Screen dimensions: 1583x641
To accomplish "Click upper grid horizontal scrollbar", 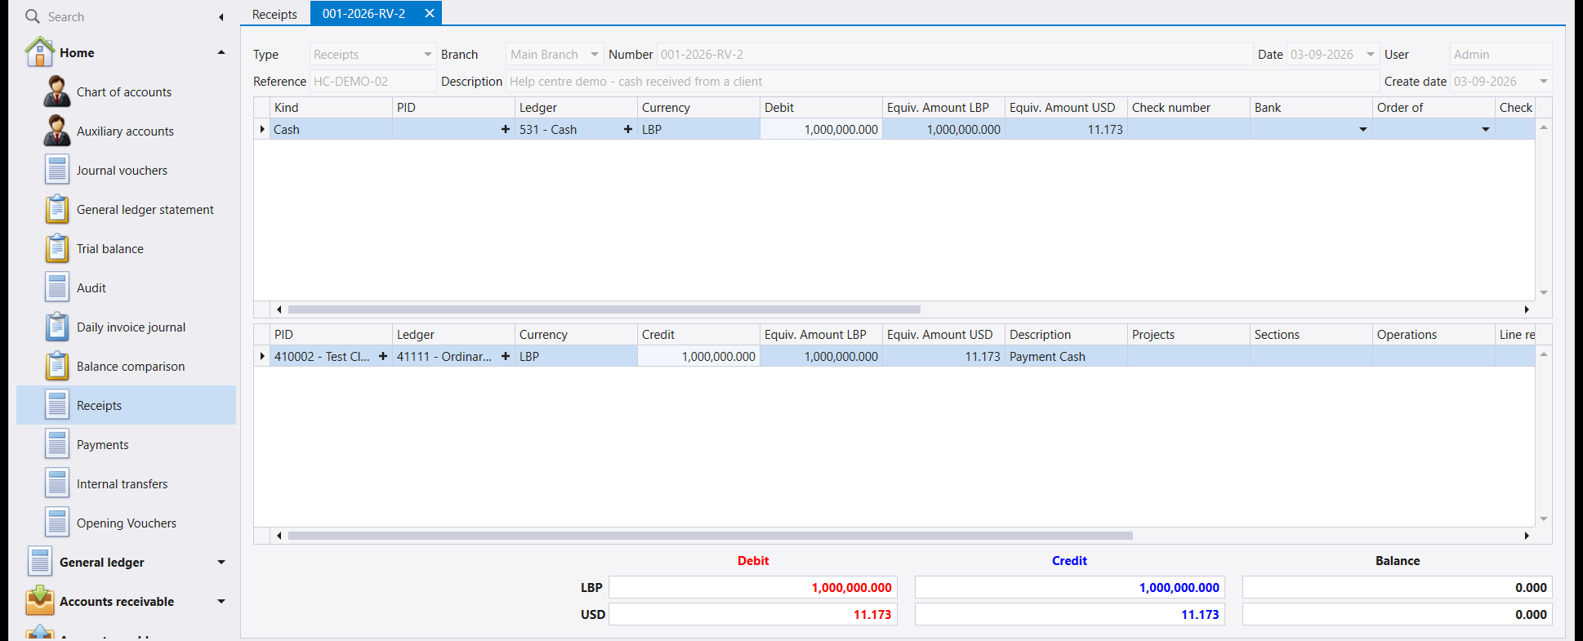I will (604, 309).
